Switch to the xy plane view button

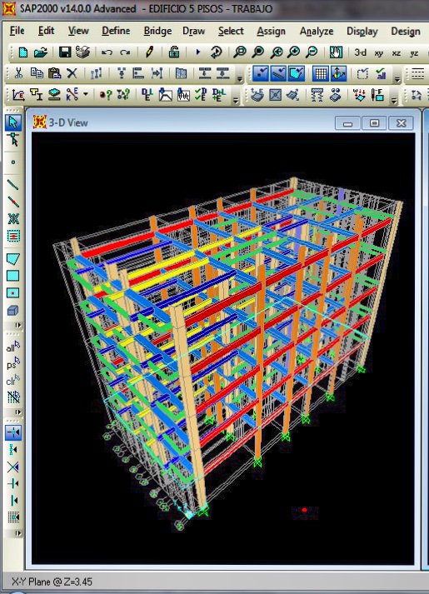pyautogui.click(x=378, y=53)
